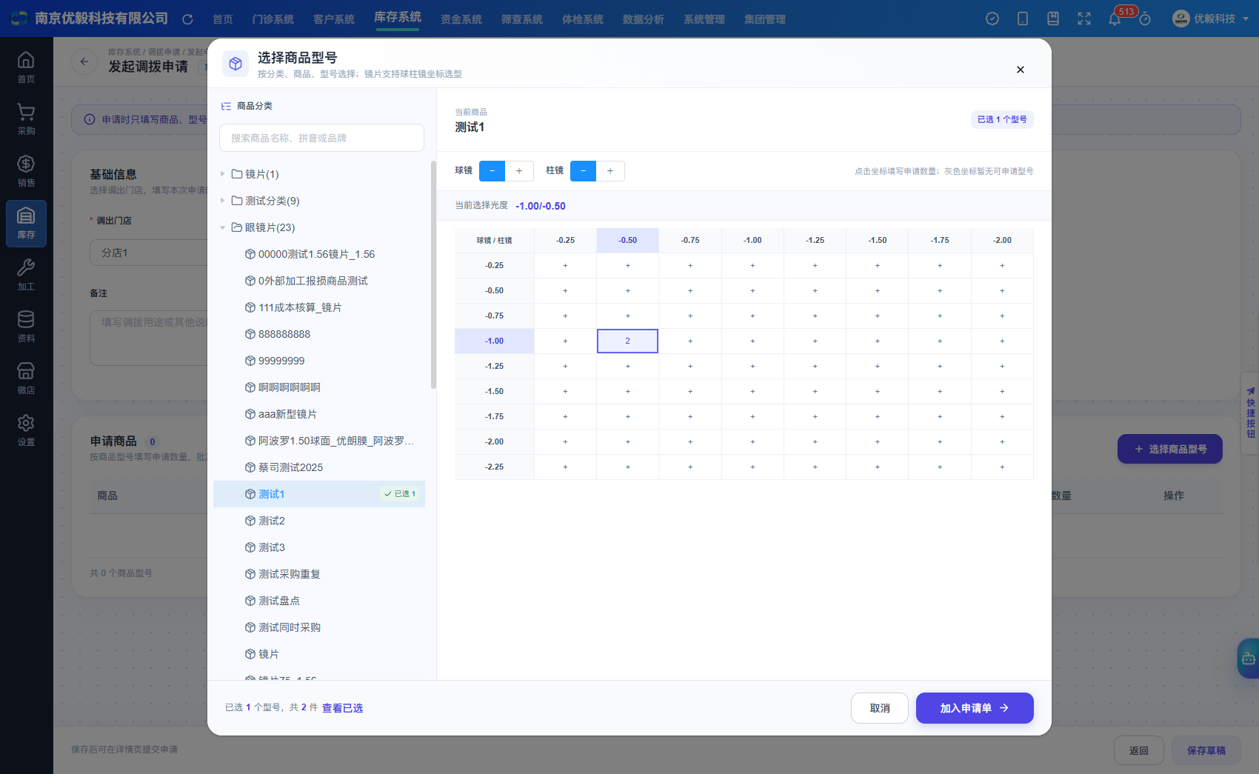This screenshot has height=774, width=1259.
Task: Close the 选择商品型号 dialog
Action: point(1021,70)
